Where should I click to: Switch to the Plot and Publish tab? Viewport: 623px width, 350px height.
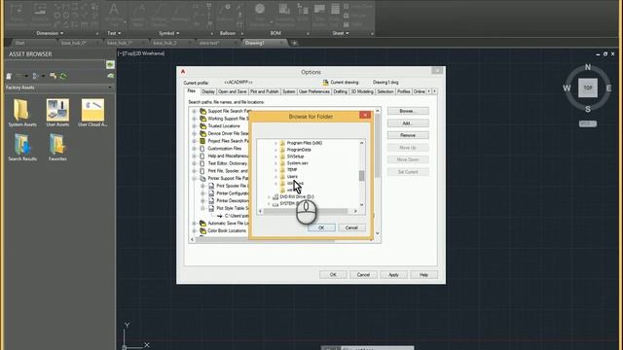tap(264, 91)
